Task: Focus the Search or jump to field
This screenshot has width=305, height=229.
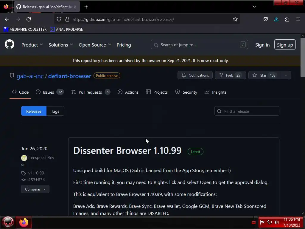Action: pyautogui.click(x=199, y=45)
